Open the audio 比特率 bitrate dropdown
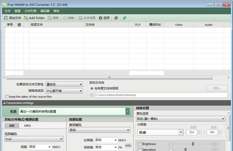 click(106, 140)
